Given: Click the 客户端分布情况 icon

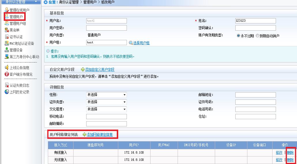Looking at the screenshot, I should coord(7,74).
